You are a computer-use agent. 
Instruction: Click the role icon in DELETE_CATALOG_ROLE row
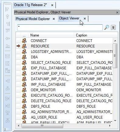click(x=24, y=101)
